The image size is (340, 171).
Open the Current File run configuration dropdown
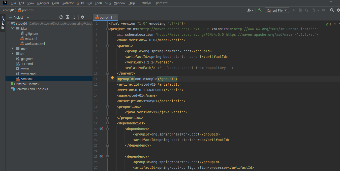point(276,10)
